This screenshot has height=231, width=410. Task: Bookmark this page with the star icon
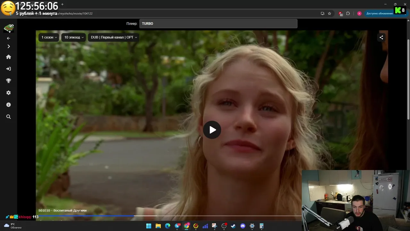329,13
